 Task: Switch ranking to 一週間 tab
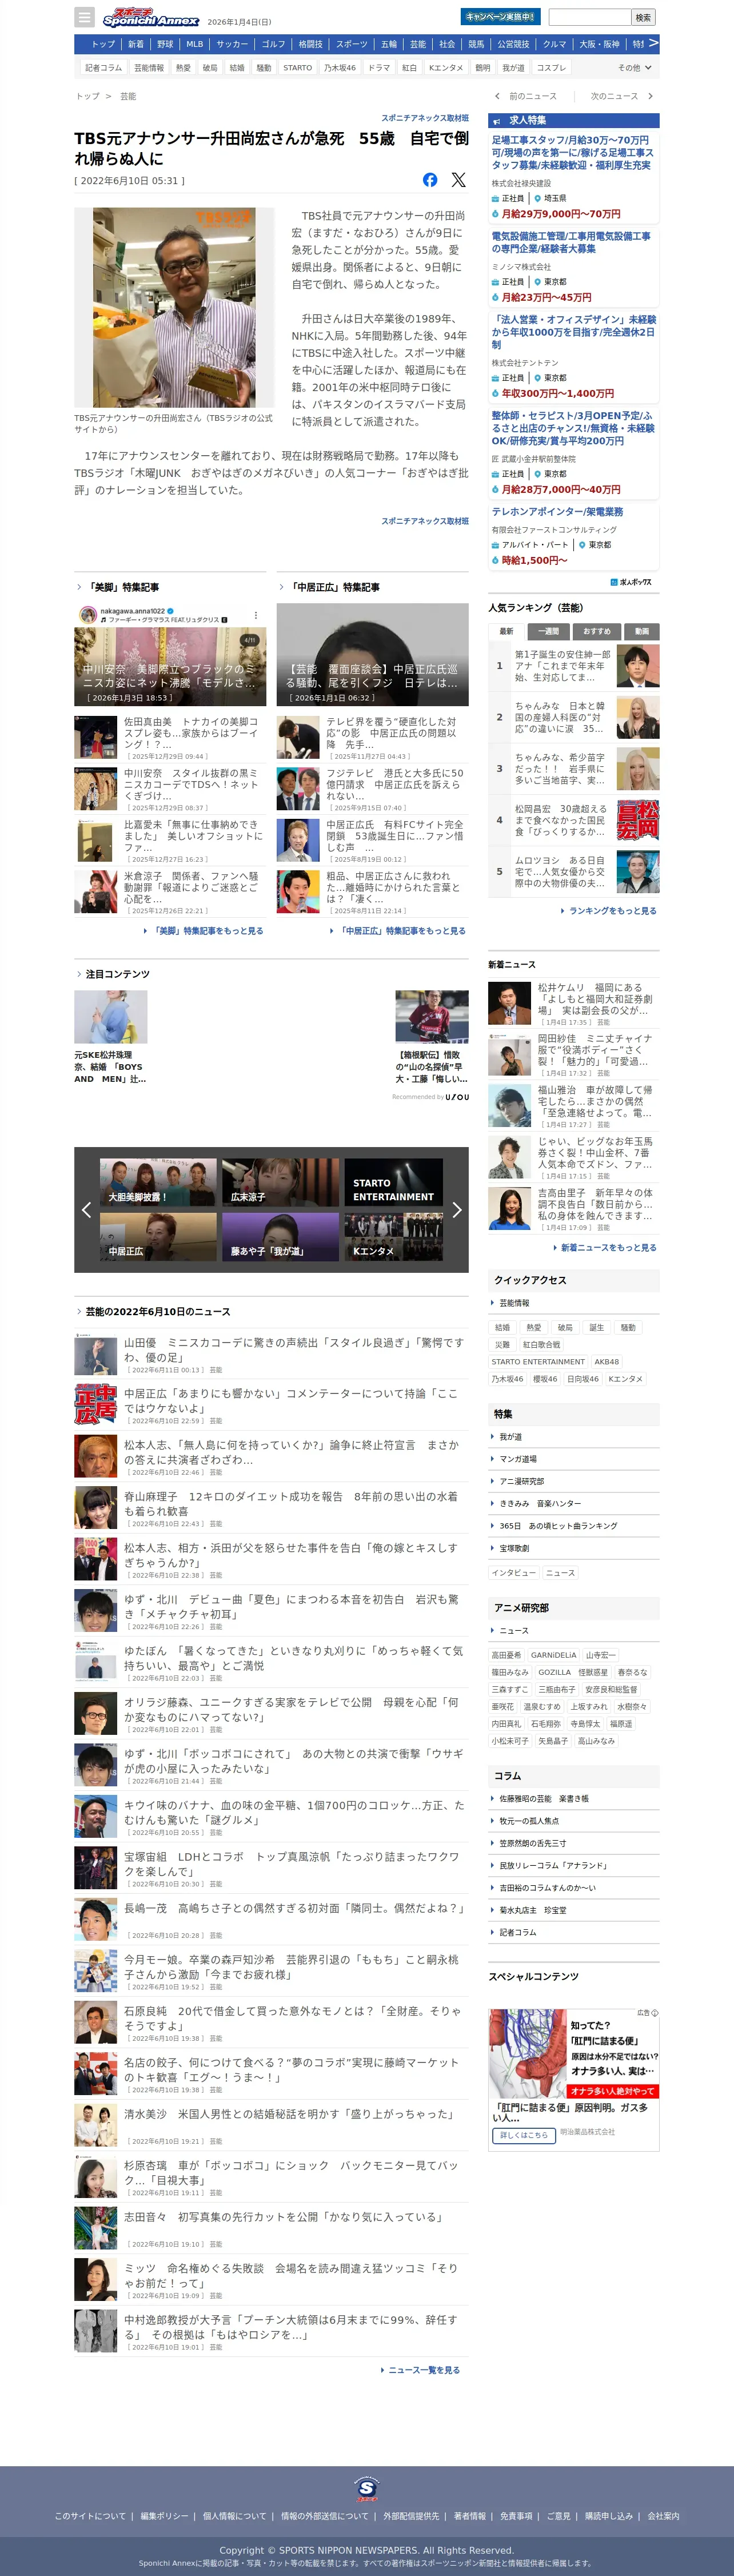click(x=549, y=631)
